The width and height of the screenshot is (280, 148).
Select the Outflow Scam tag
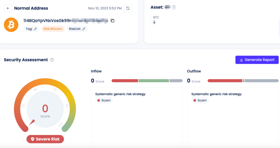[200, 101]
